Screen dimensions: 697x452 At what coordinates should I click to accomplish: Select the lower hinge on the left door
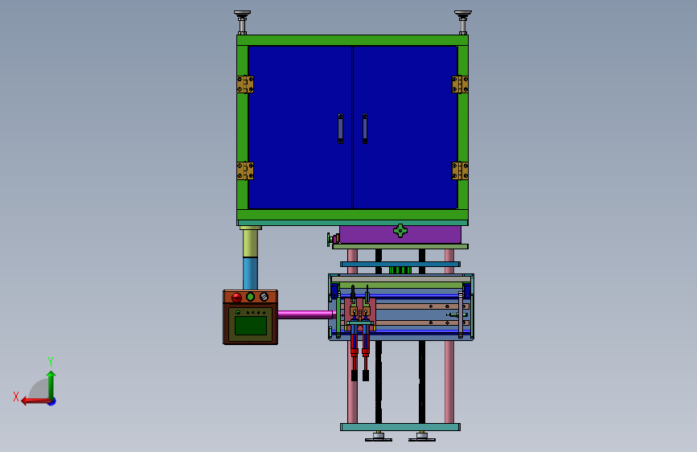[245, 171]
